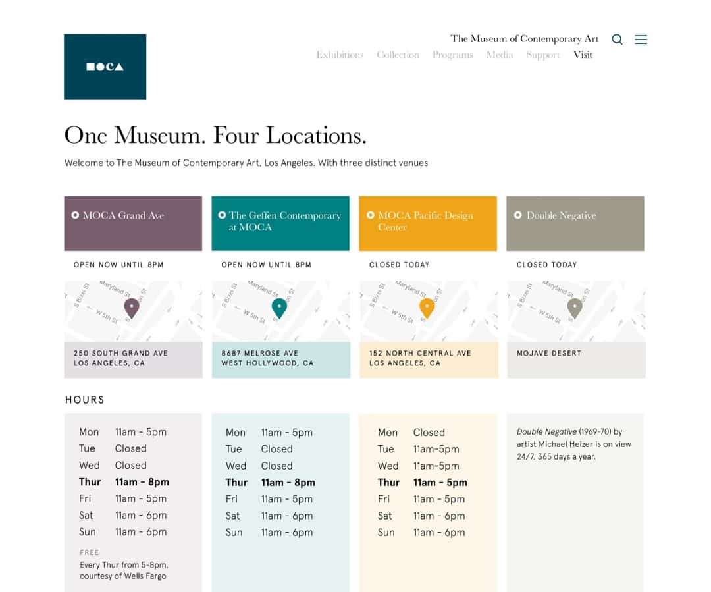The height and width of the screenshot is (592, 711).
Task: Click the teal map pin
Action: [x=279, y=308]
